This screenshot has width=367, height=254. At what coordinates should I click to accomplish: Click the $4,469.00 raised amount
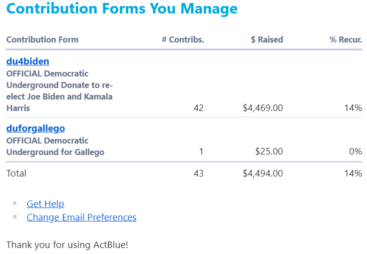pos(263,108)
